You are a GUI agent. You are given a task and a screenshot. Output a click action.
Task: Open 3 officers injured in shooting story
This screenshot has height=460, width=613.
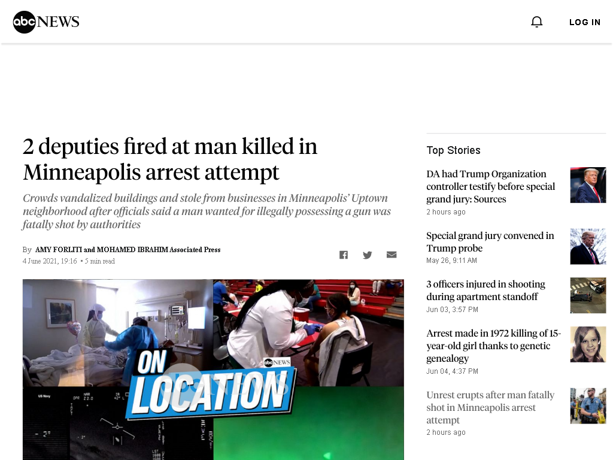pos(485,290)
